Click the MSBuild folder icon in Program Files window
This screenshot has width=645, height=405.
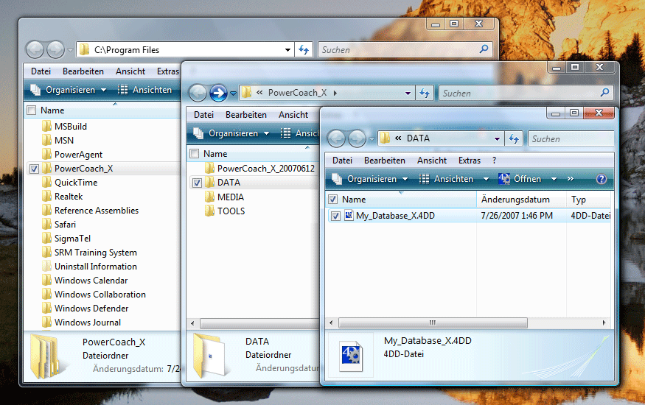47,126
